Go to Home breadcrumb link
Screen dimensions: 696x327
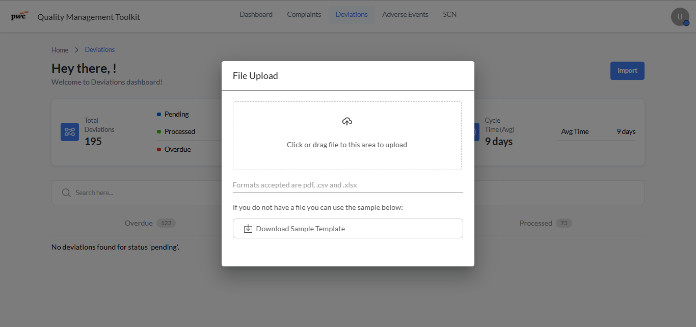60,50
